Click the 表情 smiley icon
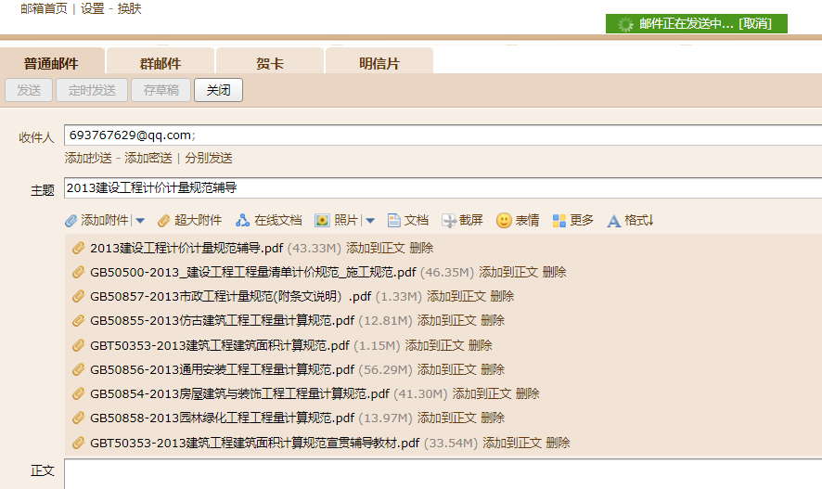The width and height of the screenshot is (822, 489). [x=504, y=220]
